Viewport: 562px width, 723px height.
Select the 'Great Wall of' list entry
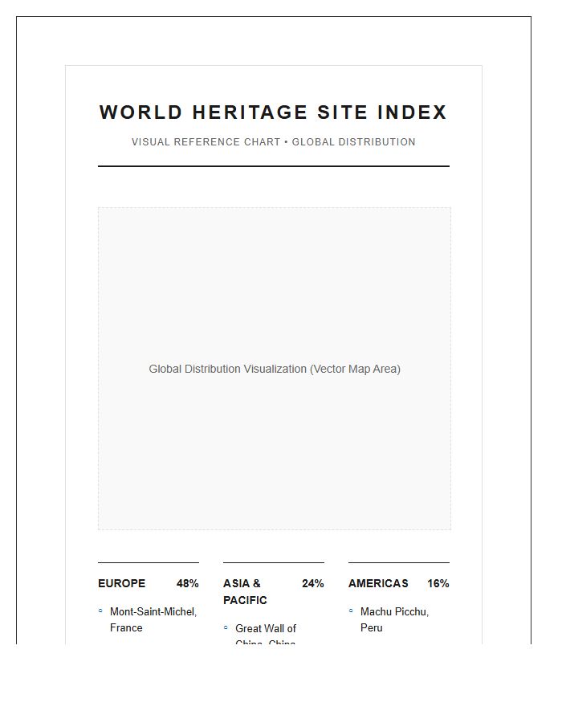(266, 628)
